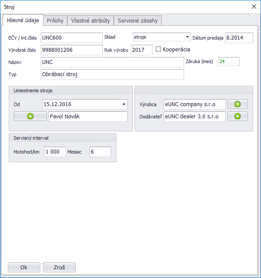The height and width of the screenshot is (278, 261).
Task: Expand the Od date dropdown
Action: pyautogui.click(x=124, y=104)
